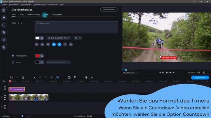The image size is (211, 118).
Task: Select the crop tool in timeline toolbar
Action: coord(46,77)
